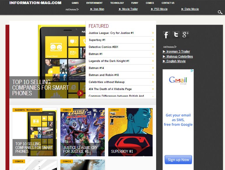The width and height of the screenshot is (225, 170).
Task: Follow the Movie Trailer ad link
Action: 128,9
